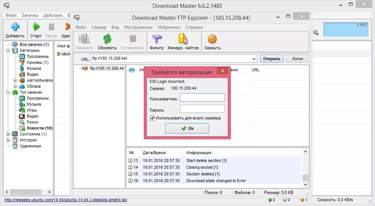The width and height of the screenshot is (375, 206).
Task: Select Архивы (1) category
Action: [38, 63]
